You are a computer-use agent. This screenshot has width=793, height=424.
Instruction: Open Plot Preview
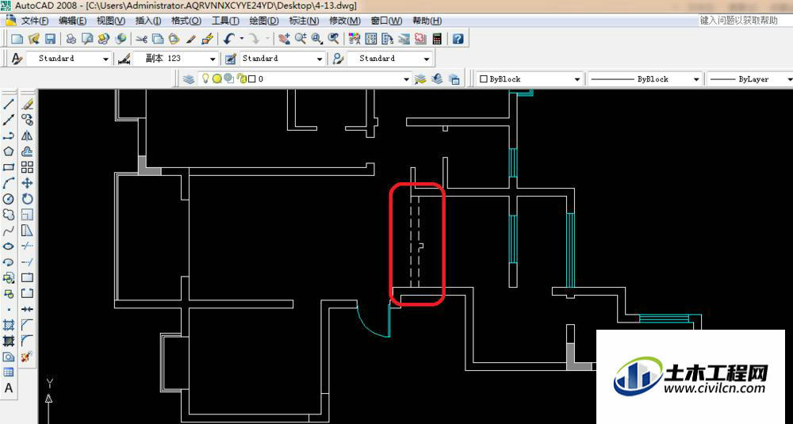[87, 38]
